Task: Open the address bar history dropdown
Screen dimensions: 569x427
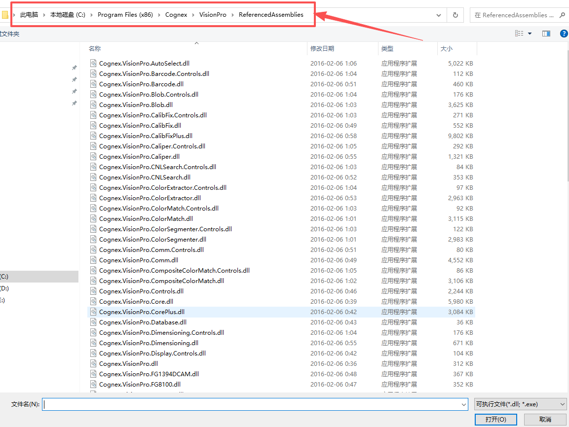Action: coord(439,15)
